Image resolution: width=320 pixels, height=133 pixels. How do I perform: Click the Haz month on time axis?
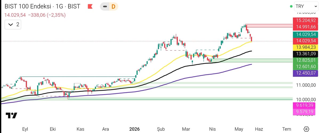[258, 129]
